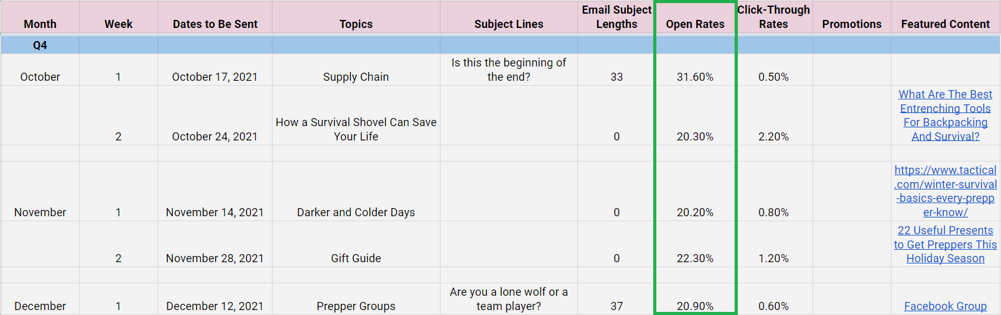Click the 2.20% click-through rate cell

tap(773, 116)
